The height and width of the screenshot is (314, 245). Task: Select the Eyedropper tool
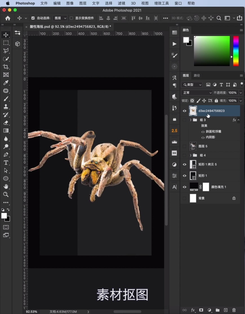coord(6,83)
